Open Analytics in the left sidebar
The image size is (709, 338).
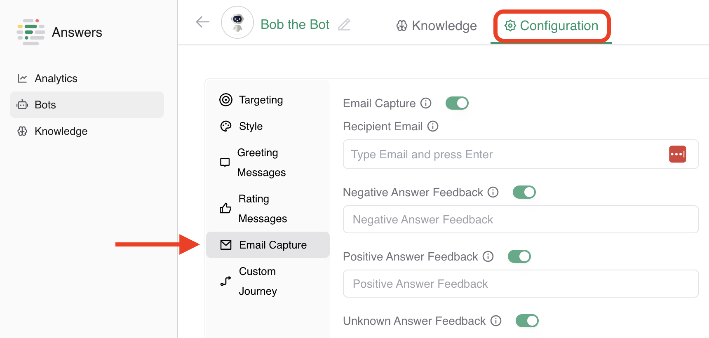tap(56, 78)
